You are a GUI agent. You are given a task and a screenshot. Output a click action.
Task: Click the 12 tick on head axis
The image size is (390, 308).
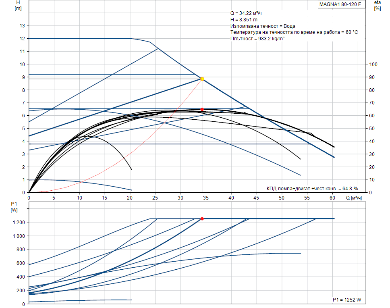tap(22, 39)
